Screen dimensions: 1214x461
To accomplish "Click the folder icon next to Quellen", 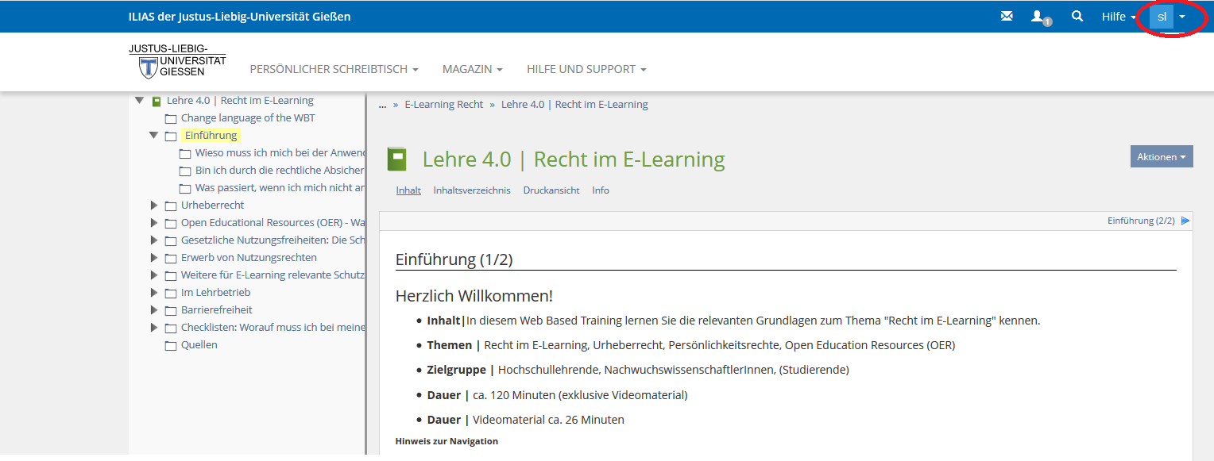I will 171,345.
